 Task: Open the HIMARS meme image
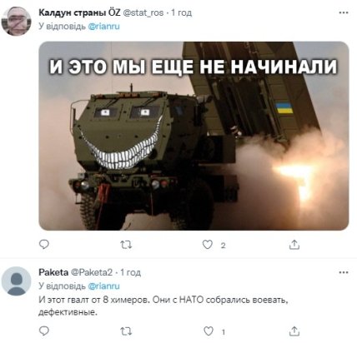pyautogui.click(x=194, y=136)
